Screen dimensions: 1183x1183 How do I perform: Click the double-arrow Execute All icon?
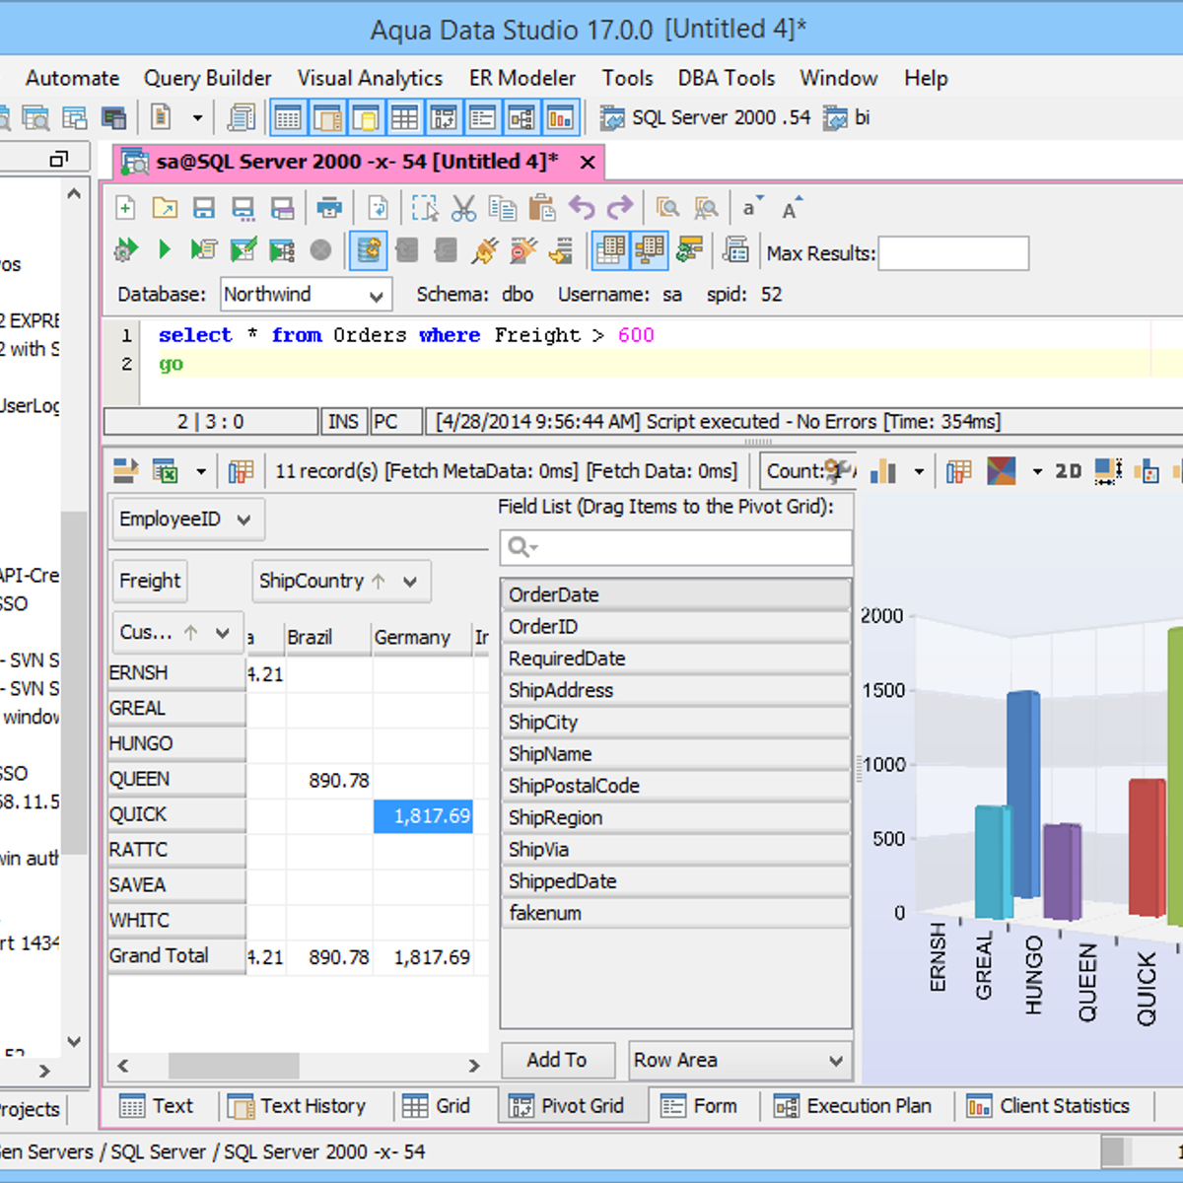(125, 250)
